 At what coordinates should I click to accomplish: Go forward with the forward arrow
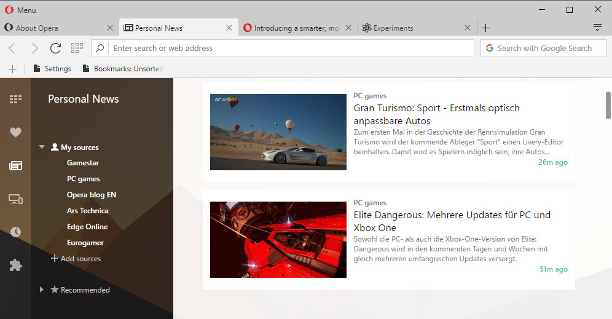34,48
